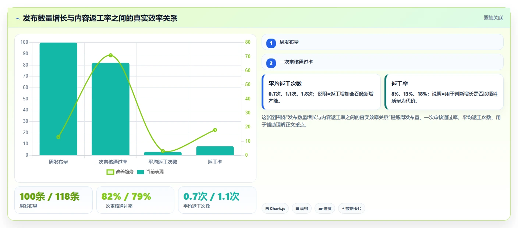Click the lightning icon beside the title

tap(17, 18)
